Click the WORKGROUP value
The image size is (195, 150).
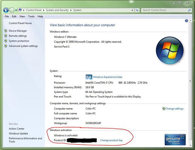coord(93,123)
